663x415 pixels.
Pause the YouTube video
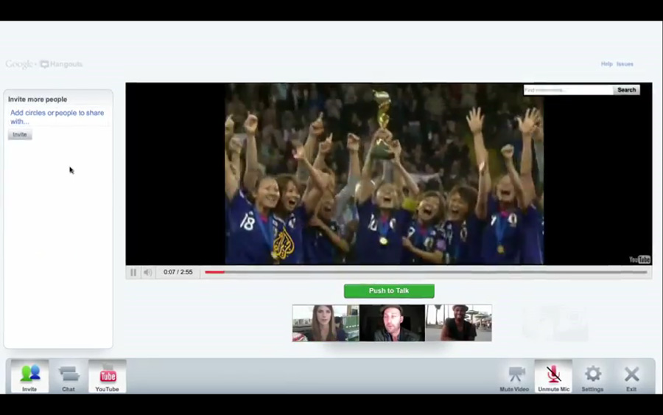click(133, 272)
